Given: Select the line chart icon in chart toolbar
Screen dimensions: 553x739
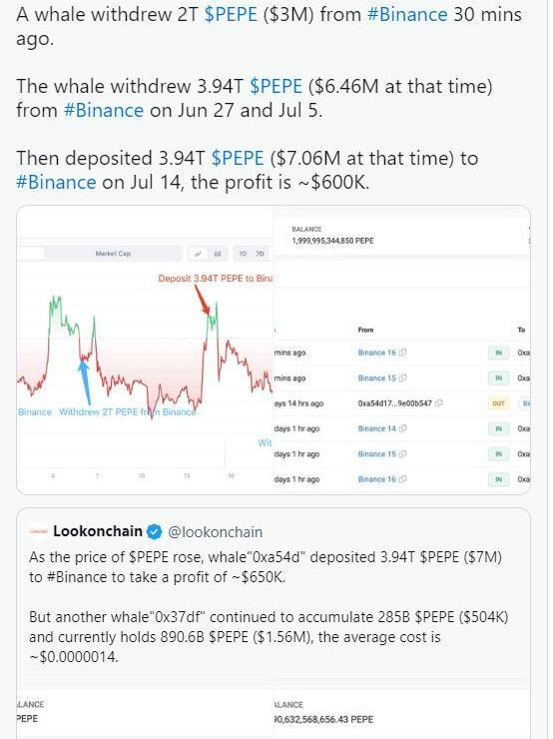Looking at the screenshot, I should pos(199,254).
